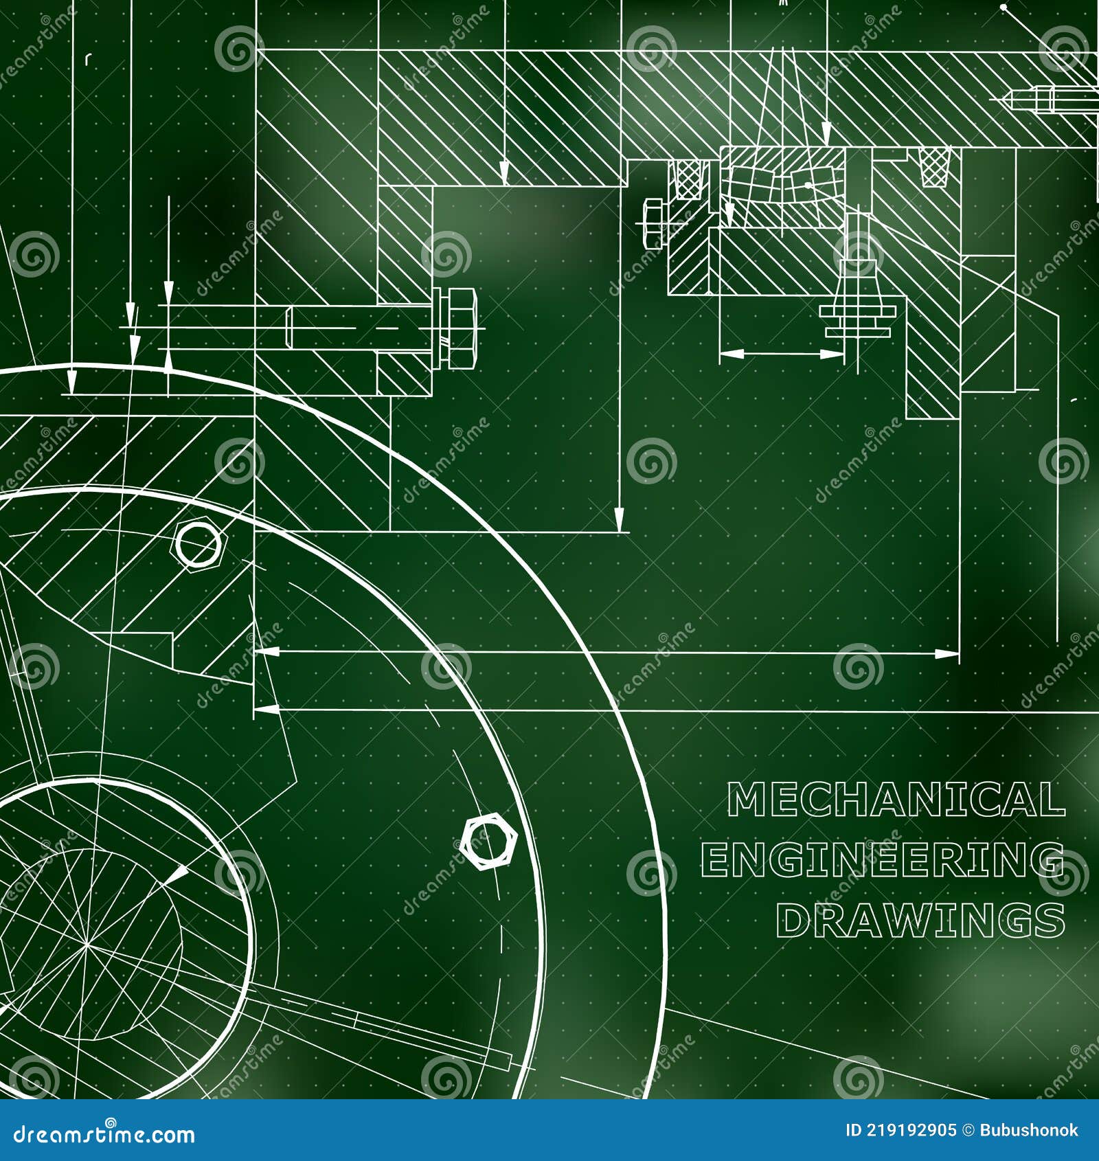Select the hexagonal bolt head drawing element
The height and width of the screenshot is (1161, 1099).
460,330
